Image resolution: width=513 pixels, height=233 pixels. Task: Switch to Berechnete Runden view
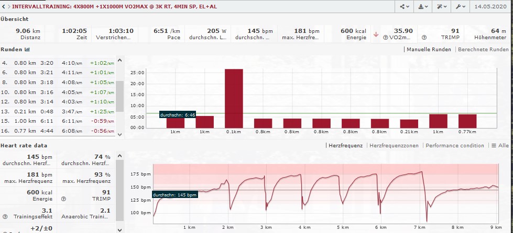(483, 50)
